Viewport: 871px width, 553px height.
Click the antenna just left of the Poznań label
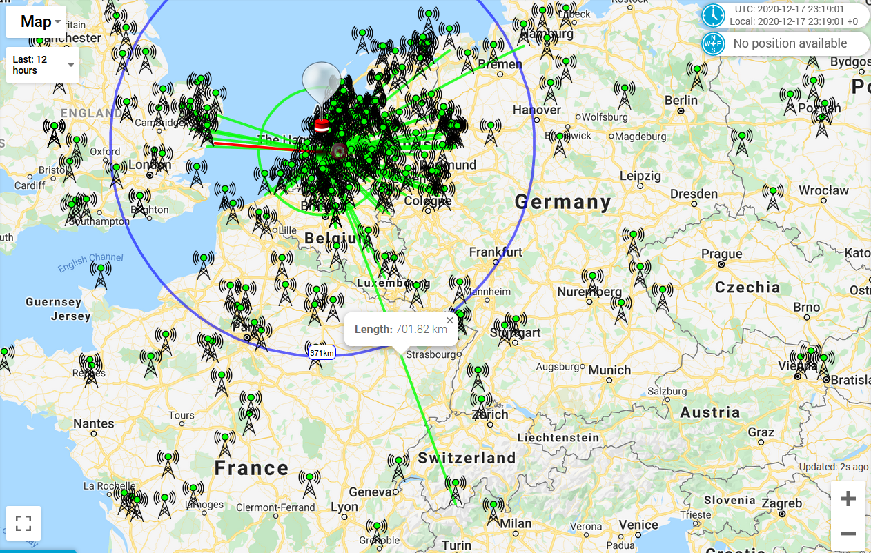pyautogui.click(x=790, y=103)
